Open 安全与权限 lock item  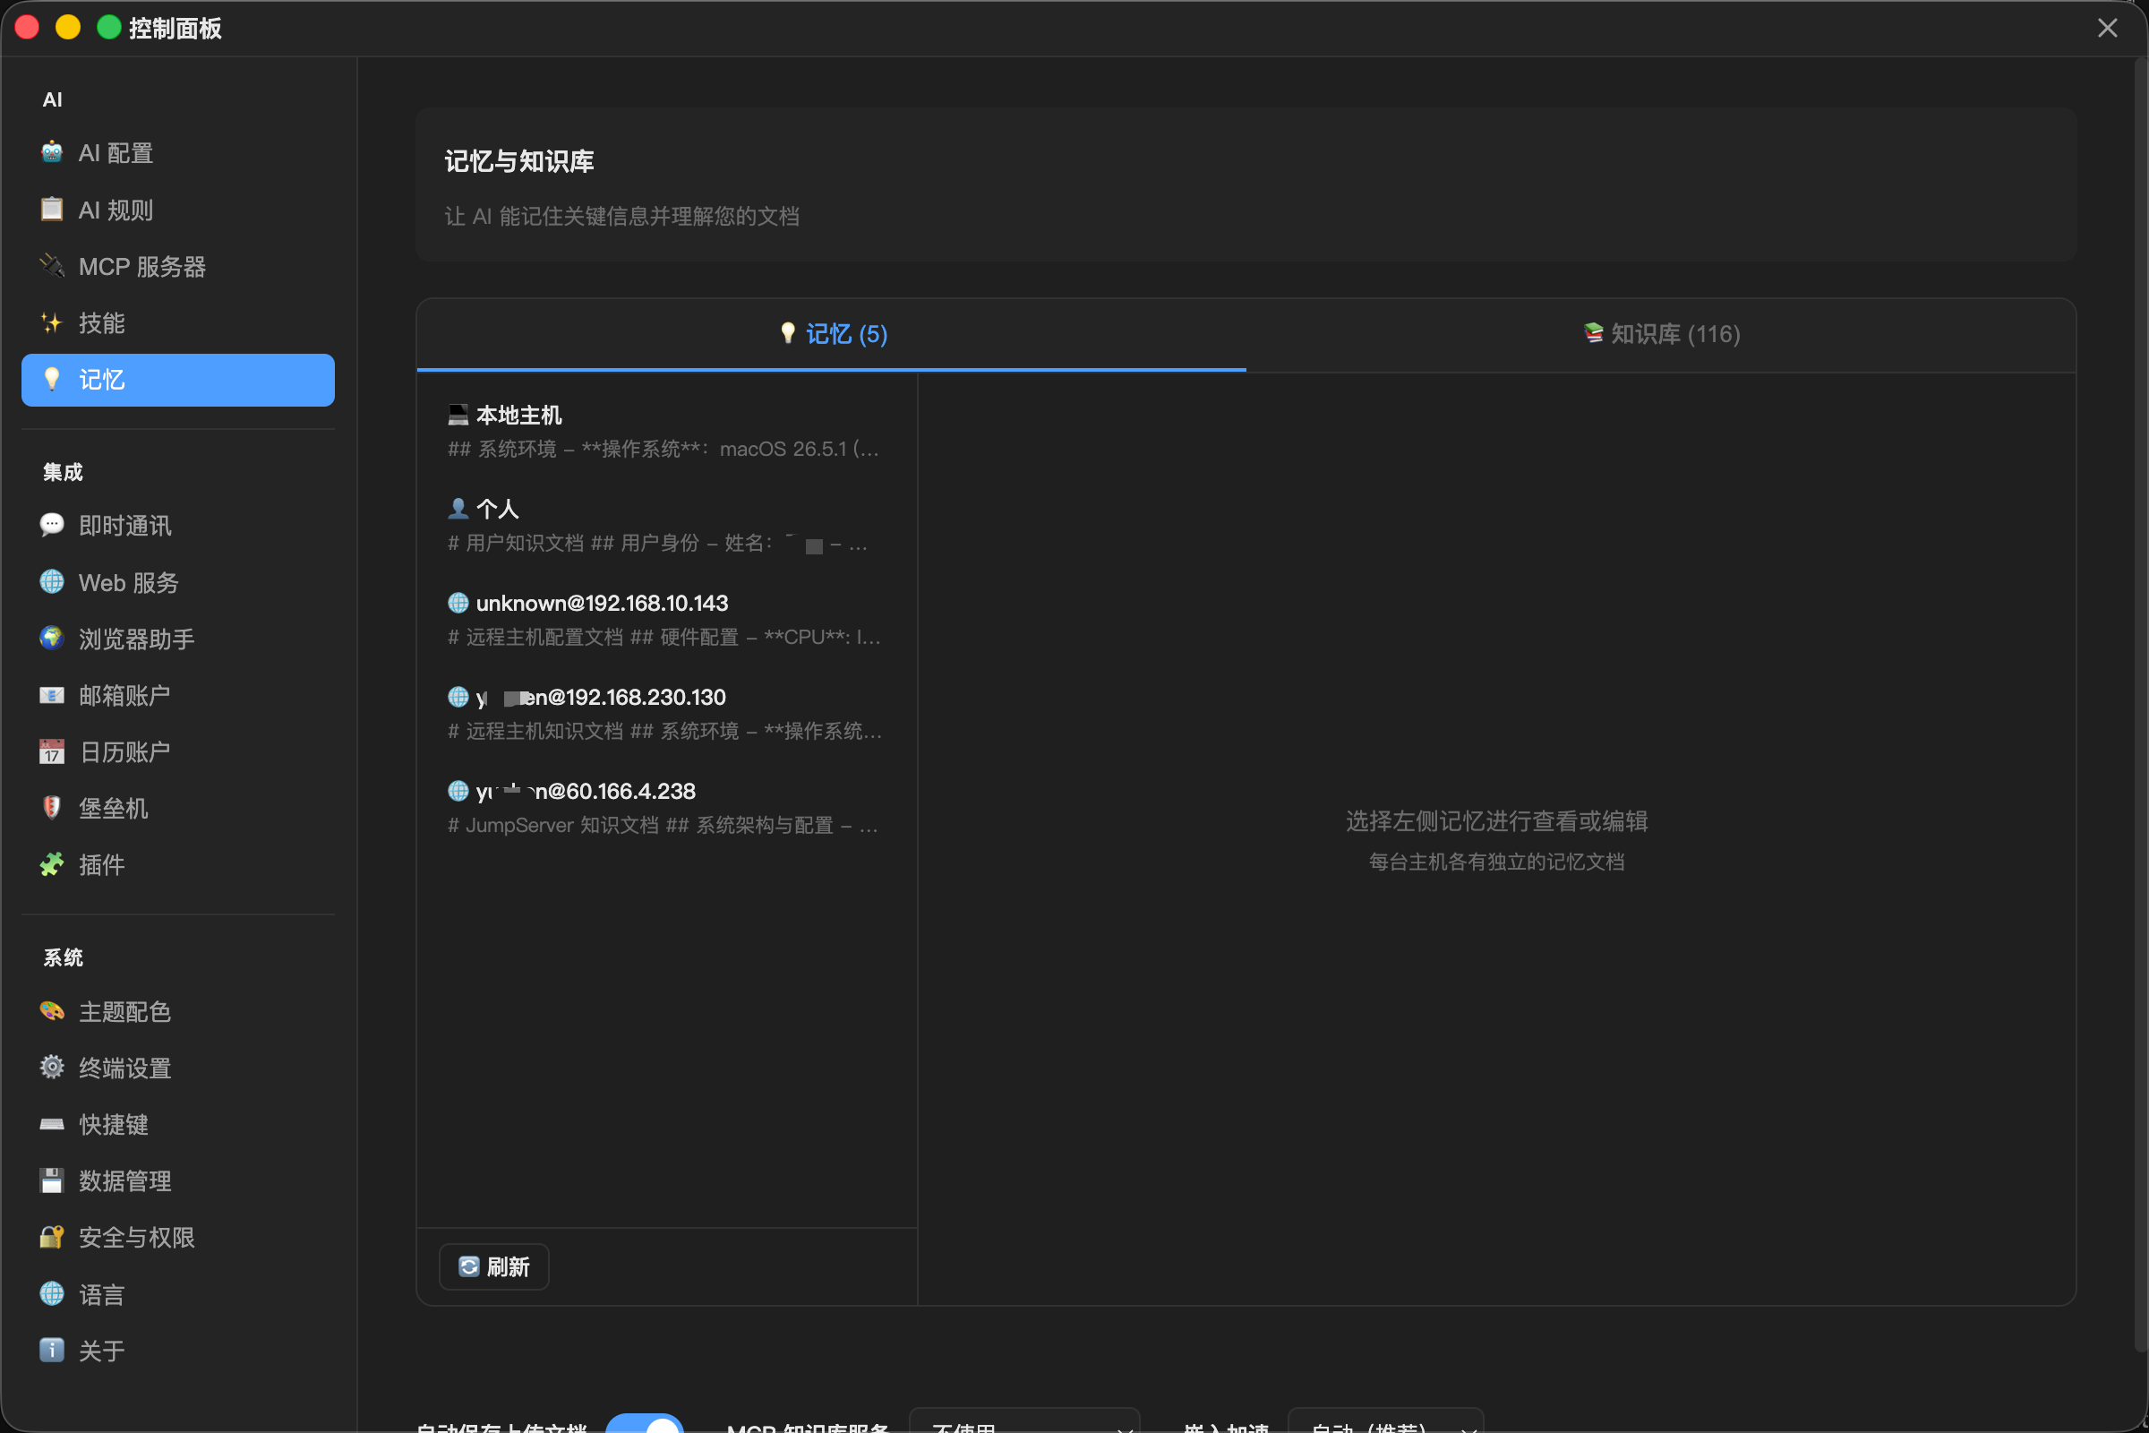(178, 1238)
